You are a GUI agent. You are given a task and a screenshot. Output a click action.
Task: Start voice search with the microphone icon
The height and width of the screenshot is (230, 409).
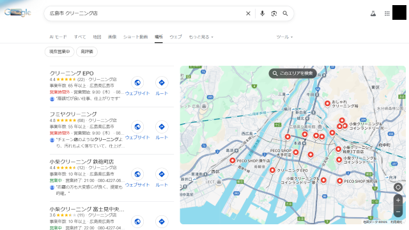click(x=262, y=13)
